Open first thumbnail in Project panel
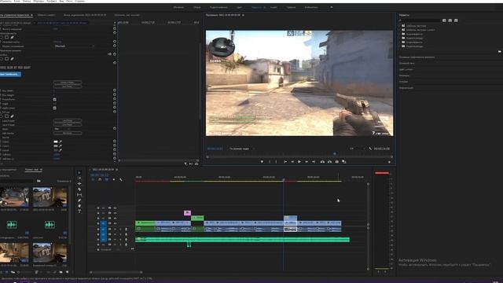Screen dimensions: 503x283 14,197
